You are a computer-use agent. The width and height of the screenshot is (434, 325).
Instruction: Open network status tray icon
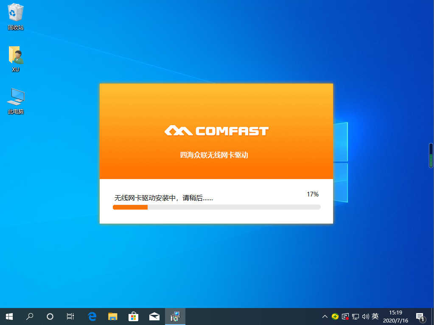coord(356,317)
